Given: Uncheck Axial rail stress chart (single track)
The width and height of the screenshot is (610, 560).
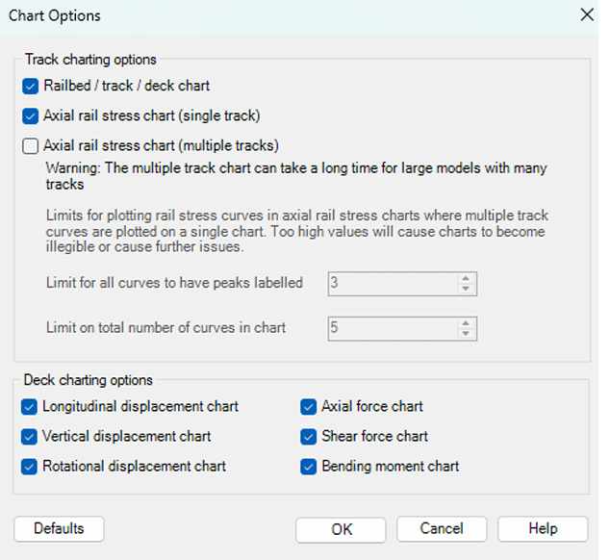Looking at the screenshot, I should tap(30, 116).
